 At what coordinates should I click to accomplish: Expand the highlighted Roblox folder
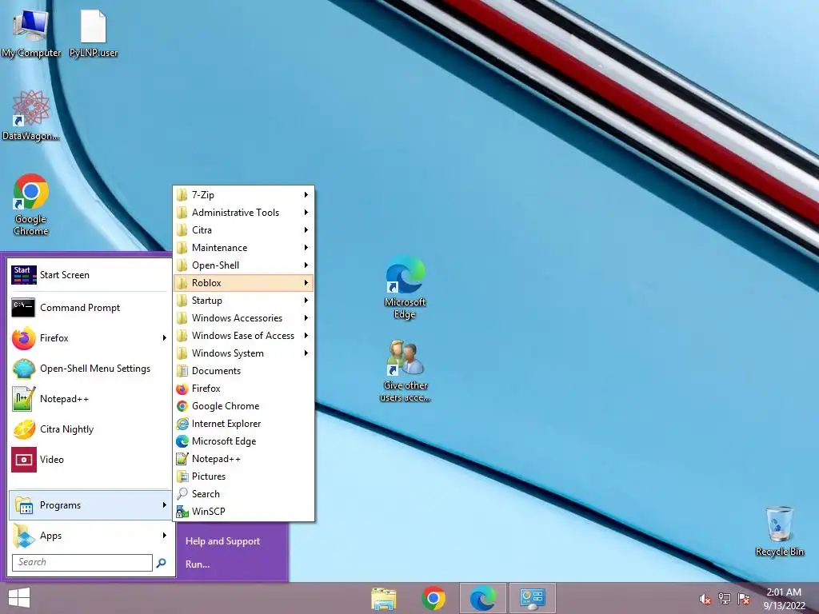[243, 282]
